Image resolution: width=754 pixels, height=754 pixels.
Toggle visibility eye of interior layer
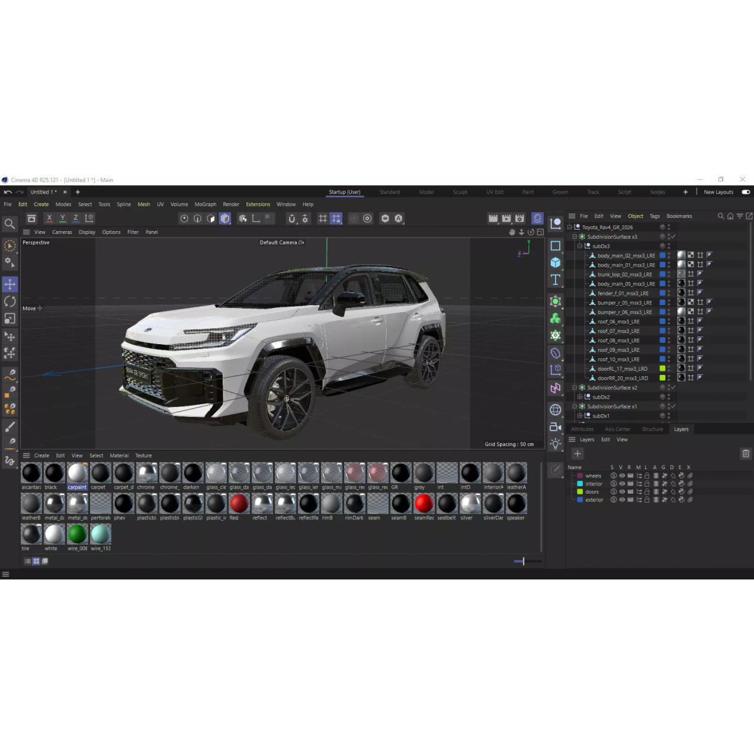coord(622,484)
